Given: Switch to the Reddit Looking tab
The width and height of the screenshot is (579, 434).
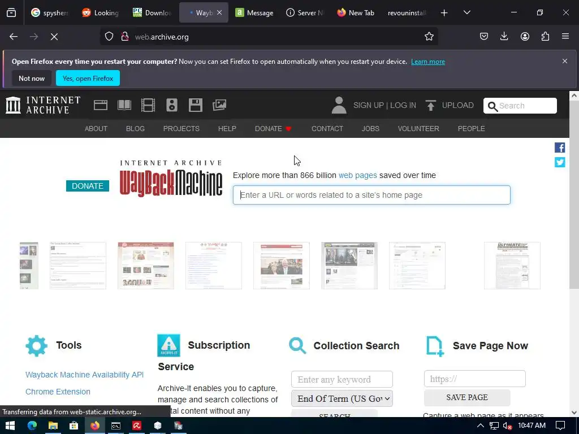Looking at the screenshot, I should tap(100, 12).
